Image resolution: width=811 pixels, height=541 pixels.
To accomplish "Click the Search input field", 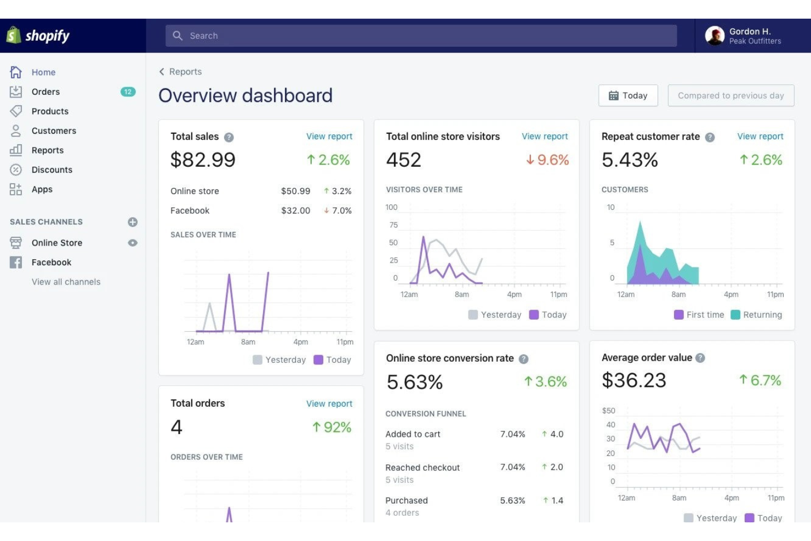I will click(421, 36).
